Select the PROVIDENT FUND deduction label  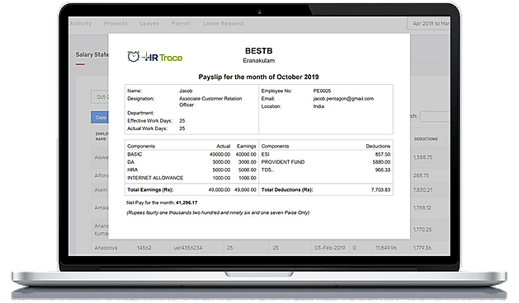(283, 162)
